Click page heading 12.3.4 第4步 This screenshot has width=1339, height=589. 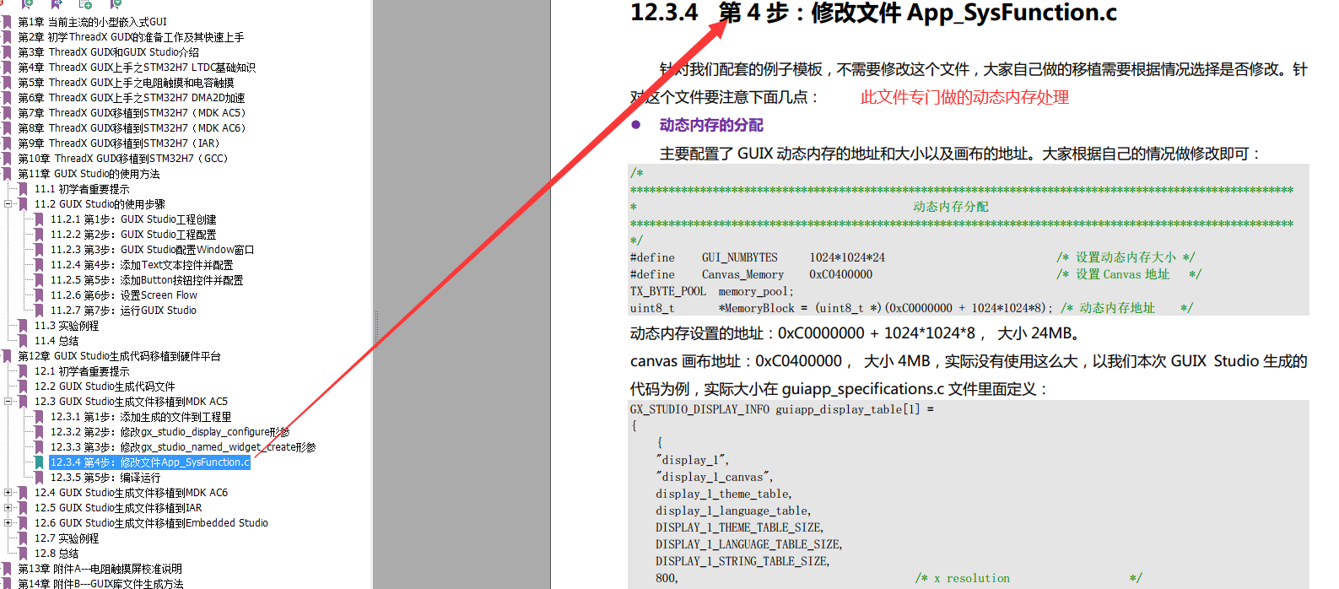(x=873, y=13)
